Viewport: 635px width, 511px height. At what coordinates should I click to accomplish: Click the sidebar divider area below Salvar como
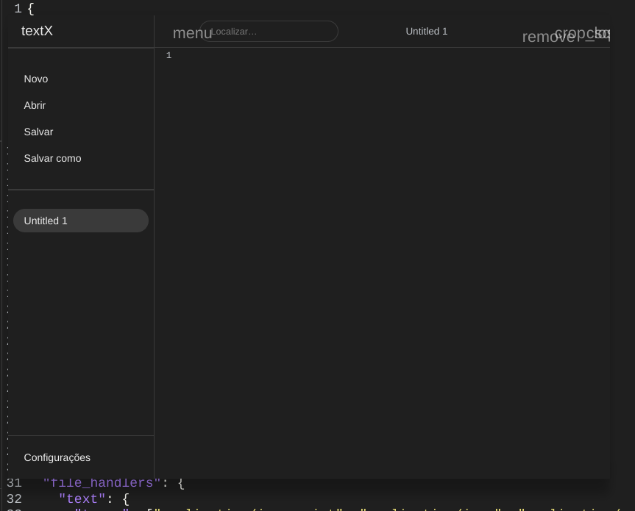[x=80, y=184]
